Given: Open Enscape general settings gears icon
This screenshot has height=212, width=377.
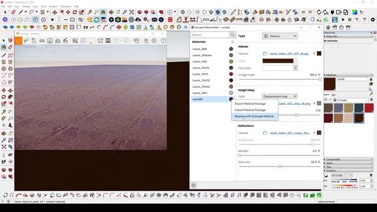Looking at the screenshot, I should point(146,19).
